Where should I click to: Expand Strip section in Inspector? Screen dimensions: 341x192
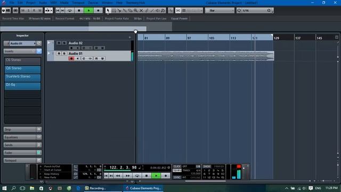click(20, 129)
